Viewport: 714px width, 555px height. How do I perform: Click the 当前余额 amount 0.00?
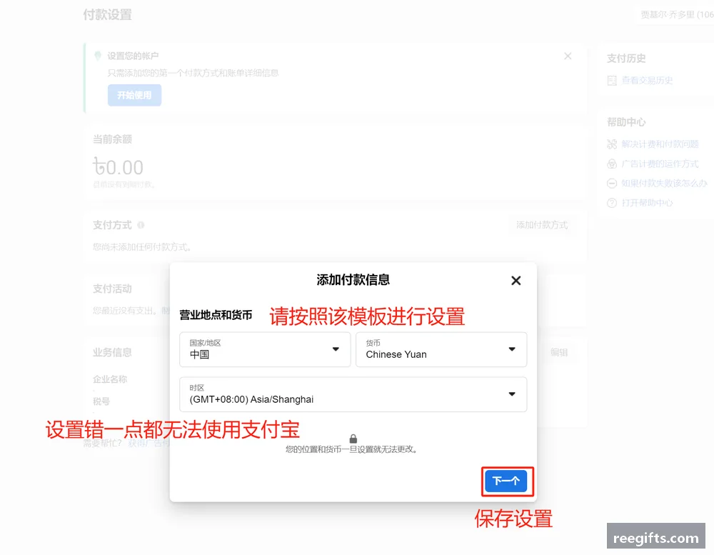[119, 167]
